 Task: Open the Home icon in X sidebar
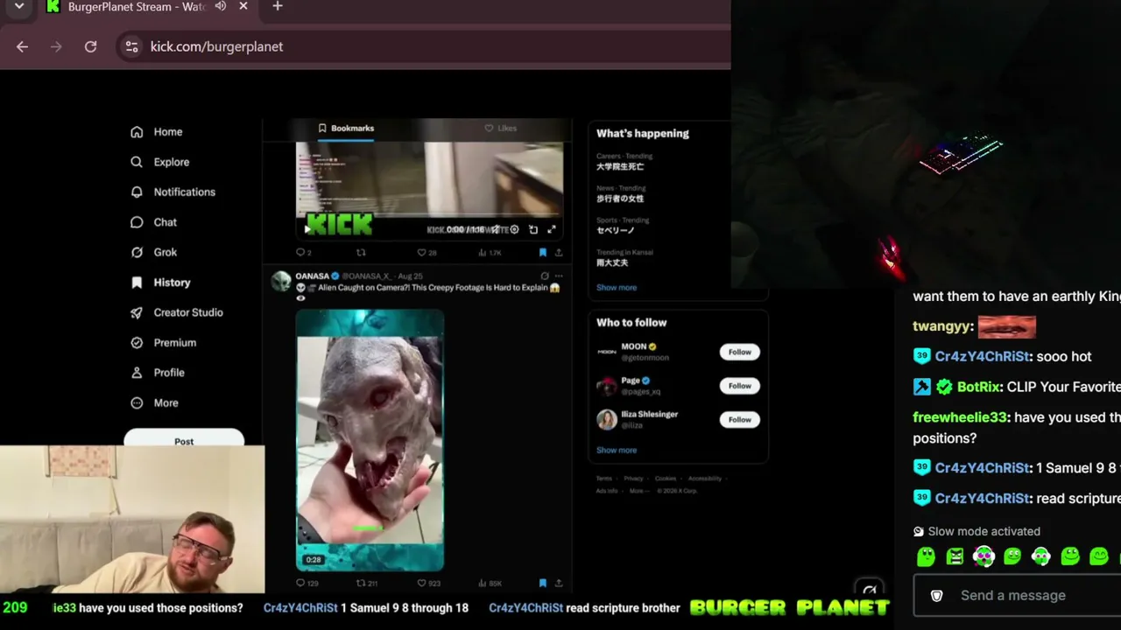(137, 132)
